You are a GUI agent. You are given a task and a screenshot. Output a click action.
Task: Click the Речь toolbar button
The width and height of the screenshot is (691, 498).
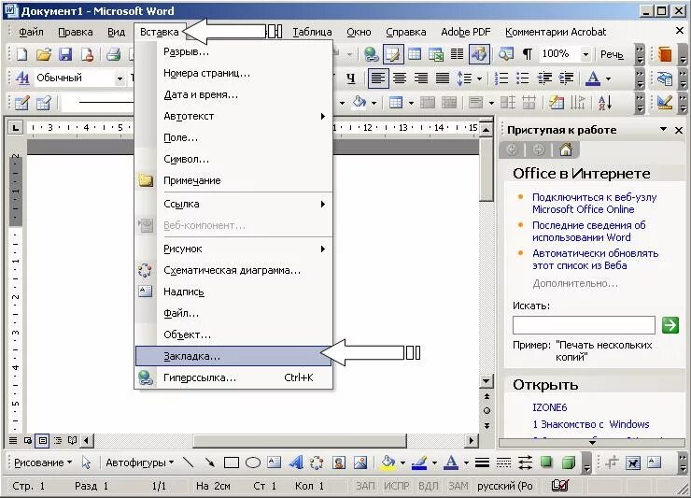pyautogui.click(x=612, y=55)
